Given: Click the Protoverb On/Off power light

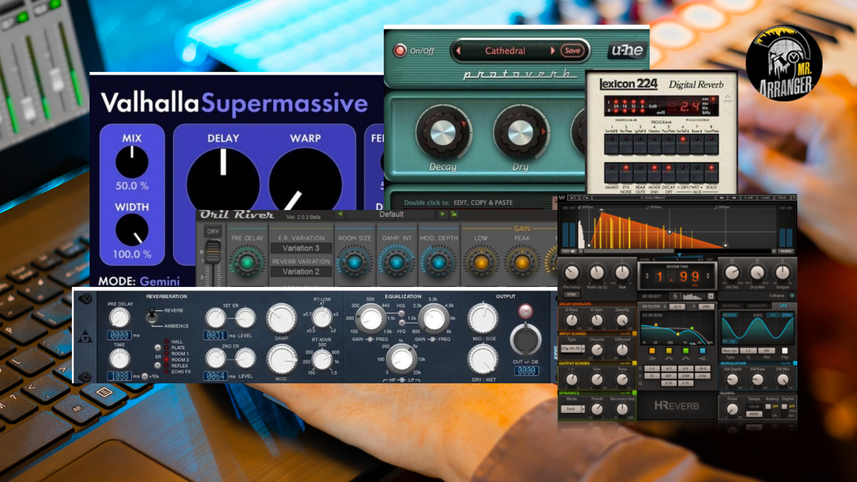Looking at the screenshot, I should click(400, 50).
